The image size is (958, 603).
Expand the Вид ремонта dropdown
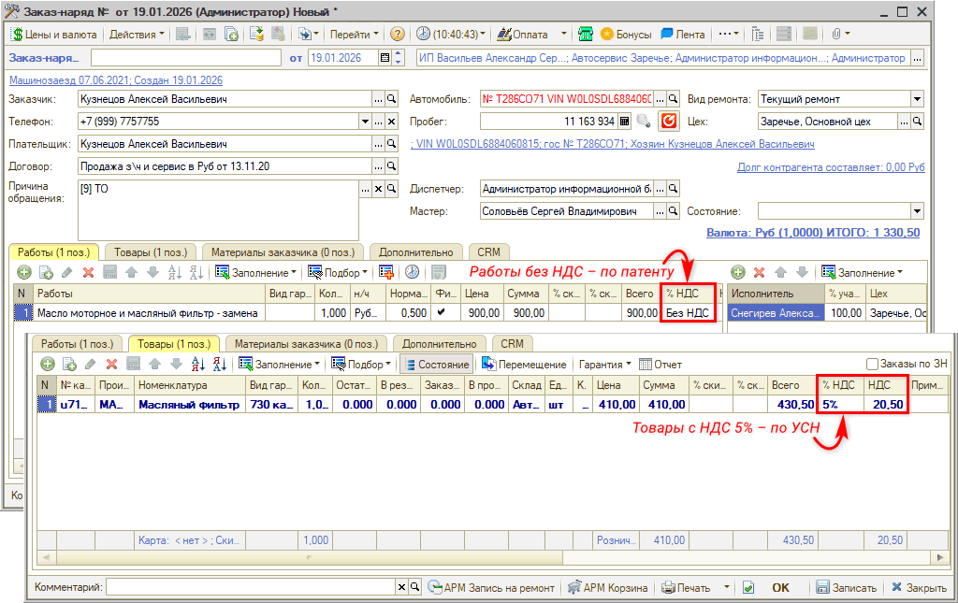point(916,99)
